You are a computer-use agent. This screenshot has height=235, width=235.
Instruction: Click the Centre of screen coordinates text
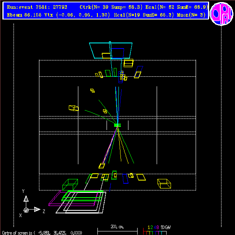pos(42,233)
